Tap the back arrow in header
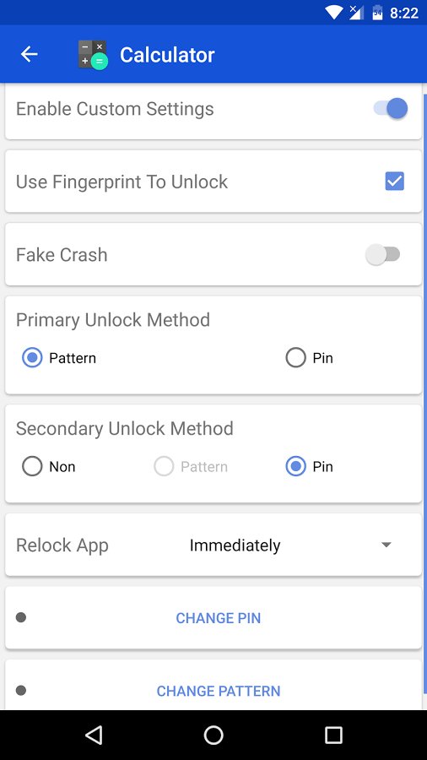The image size is (427, 760). (29, 54)
